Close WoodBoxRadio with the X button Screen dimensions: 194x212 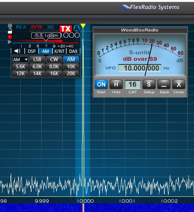179,84
